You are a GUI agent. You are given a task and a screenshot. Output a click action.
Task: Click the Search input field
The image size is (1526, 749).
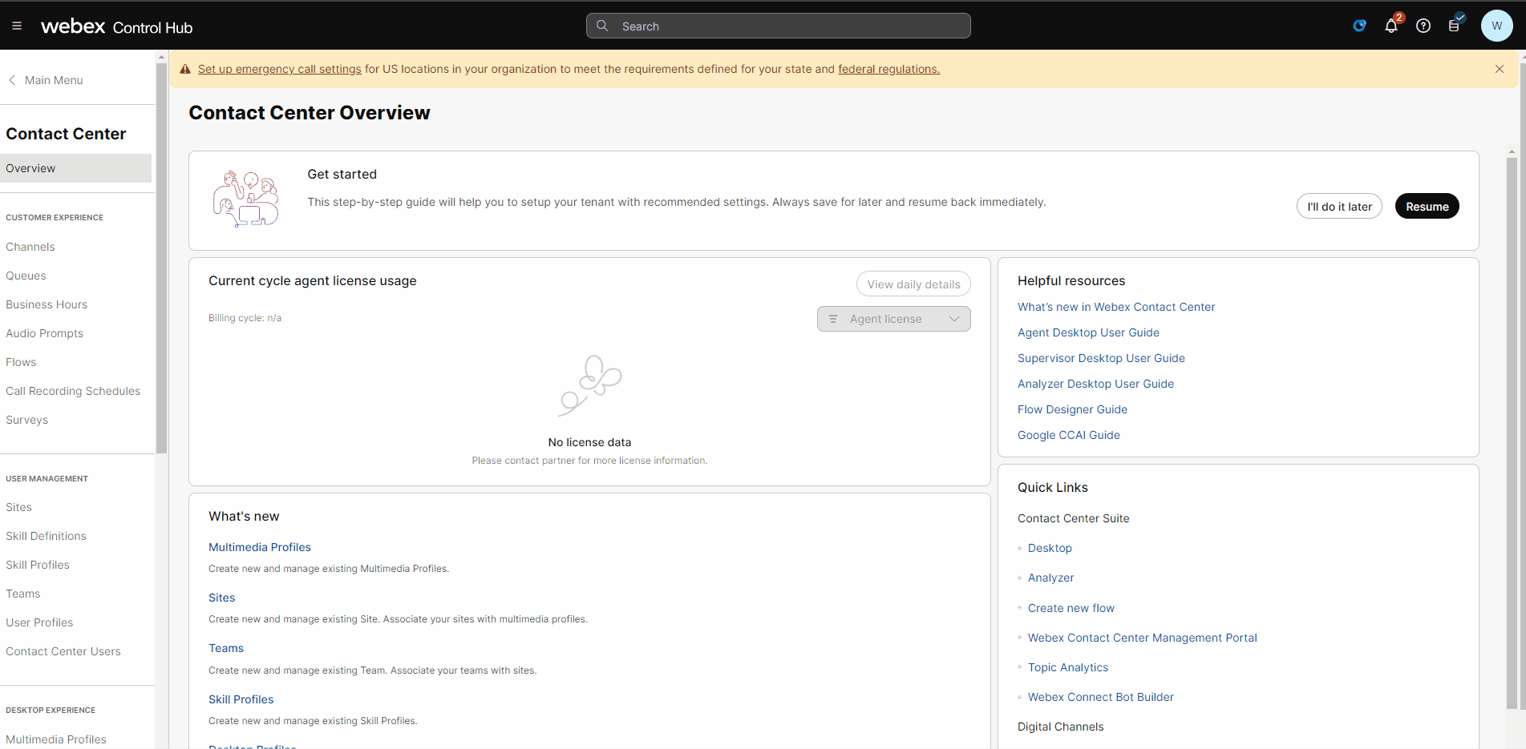[778, 26]
